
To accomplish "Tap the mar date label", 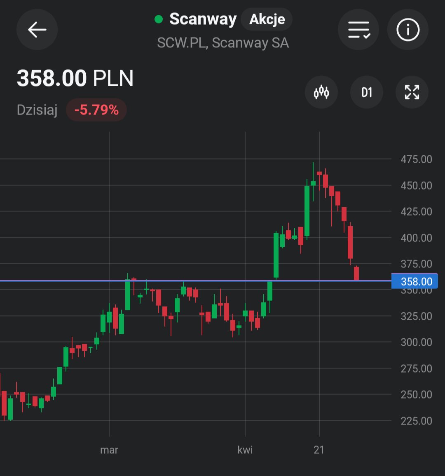I will [x=109, y=450].
